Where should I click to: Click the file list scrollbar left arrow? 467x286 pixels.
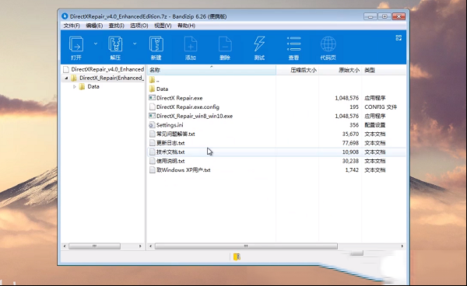[x=151, y=246]
